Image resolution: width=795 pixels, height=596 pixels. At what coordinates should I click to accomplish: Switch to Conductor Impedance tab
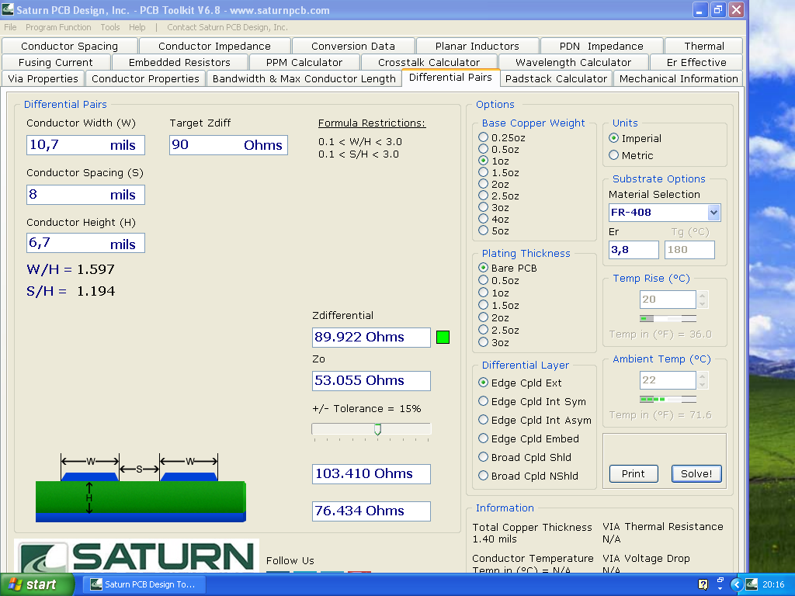(x=214, y=46)
